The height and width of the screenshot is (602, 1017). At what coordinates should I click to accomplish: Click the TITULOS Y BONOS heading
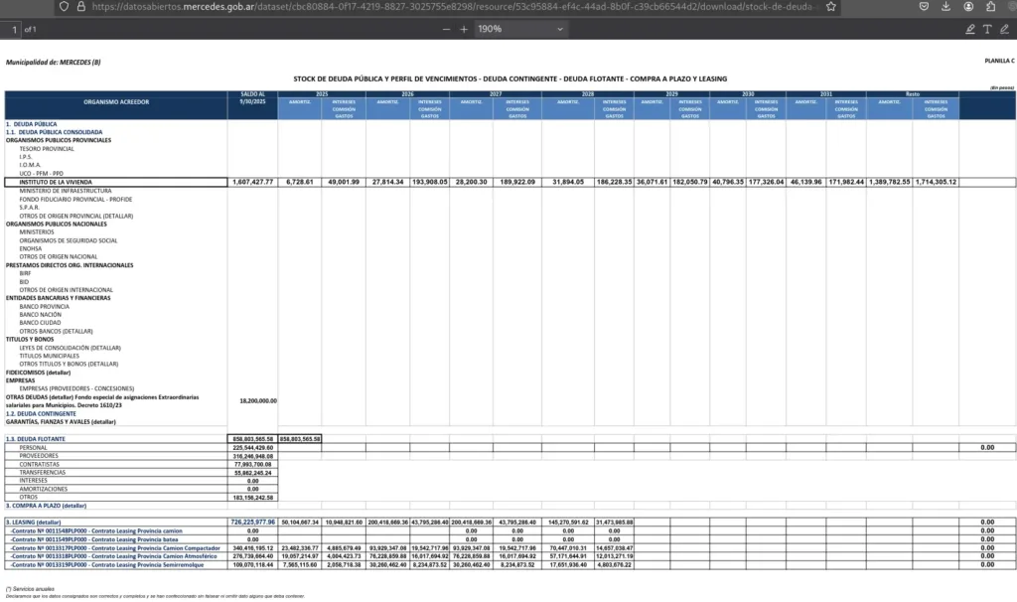(30, 340)
